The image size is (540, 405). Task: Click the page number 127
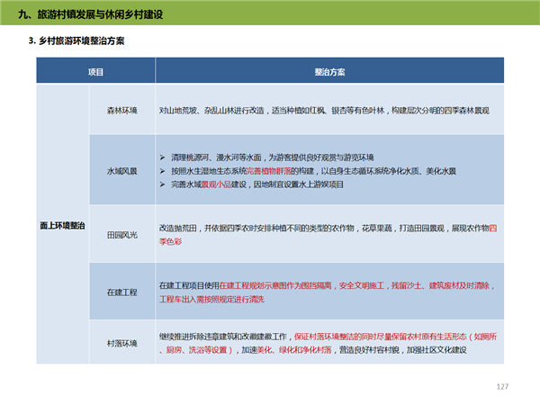(x=502, y=386)
